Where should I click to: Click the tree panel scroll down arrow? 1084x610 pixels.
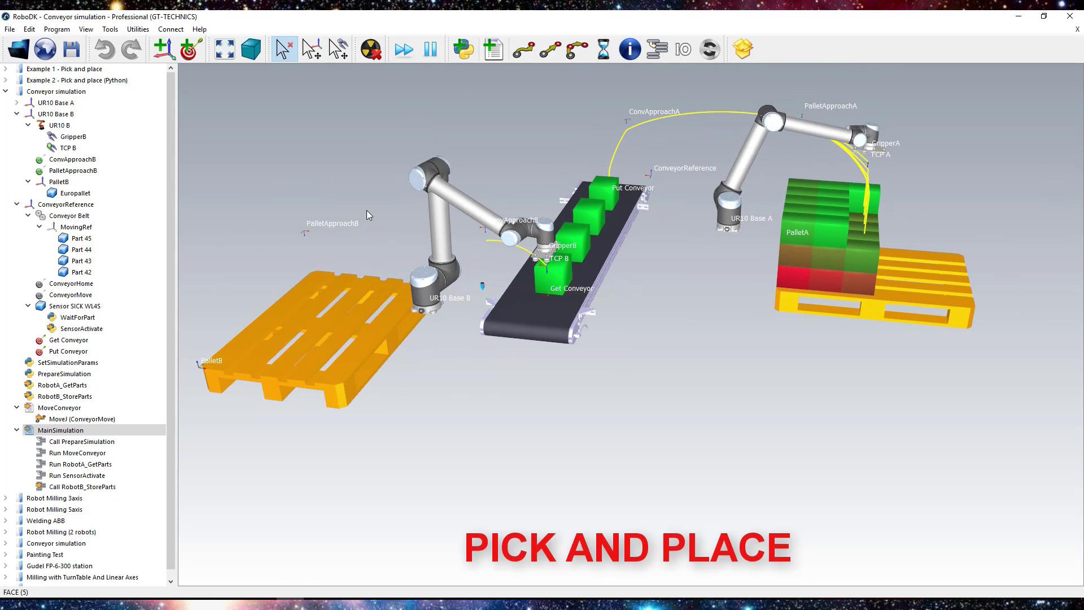pos(171,581)
